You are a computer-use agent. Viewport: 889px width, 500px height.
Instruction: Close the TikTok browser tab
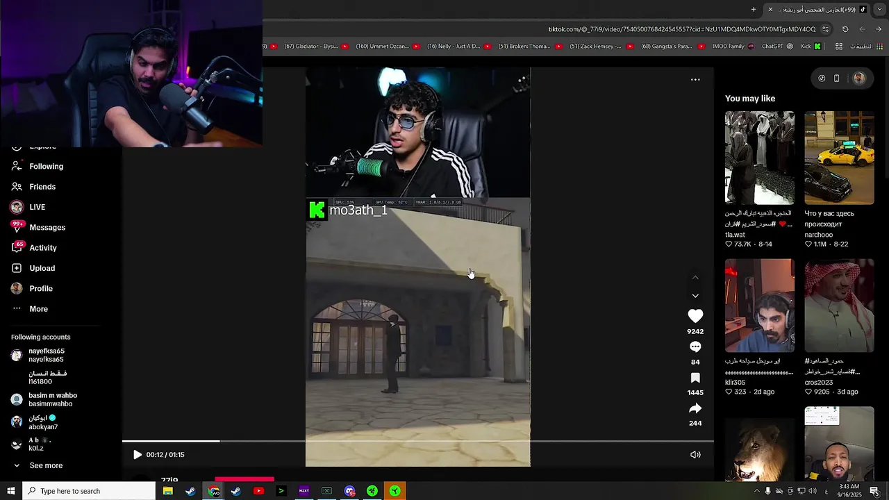pyautogui.click(x=770, y=10)
